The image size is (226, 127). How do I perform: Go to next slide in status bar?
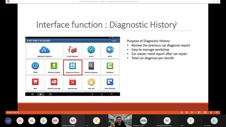(192, 113)
